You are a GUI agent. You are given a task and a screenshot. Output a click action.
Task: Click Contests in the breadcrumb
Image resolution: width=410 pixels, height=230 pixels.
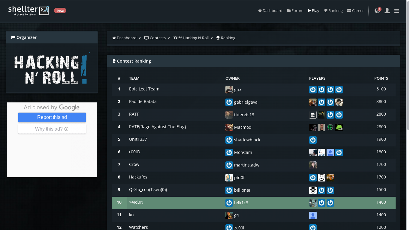(155, 38)
